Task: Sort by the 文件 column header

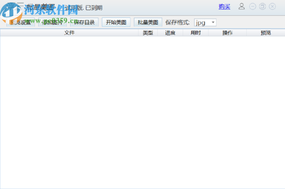Action: pyautogui.click(x=69, y=33)
